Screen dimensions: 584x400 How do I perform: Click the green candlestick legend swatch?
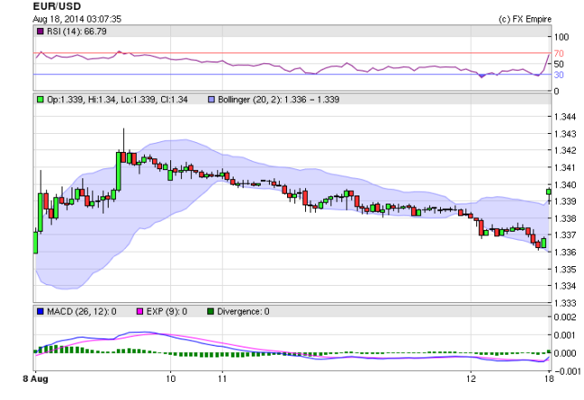(x=40, y=100)
